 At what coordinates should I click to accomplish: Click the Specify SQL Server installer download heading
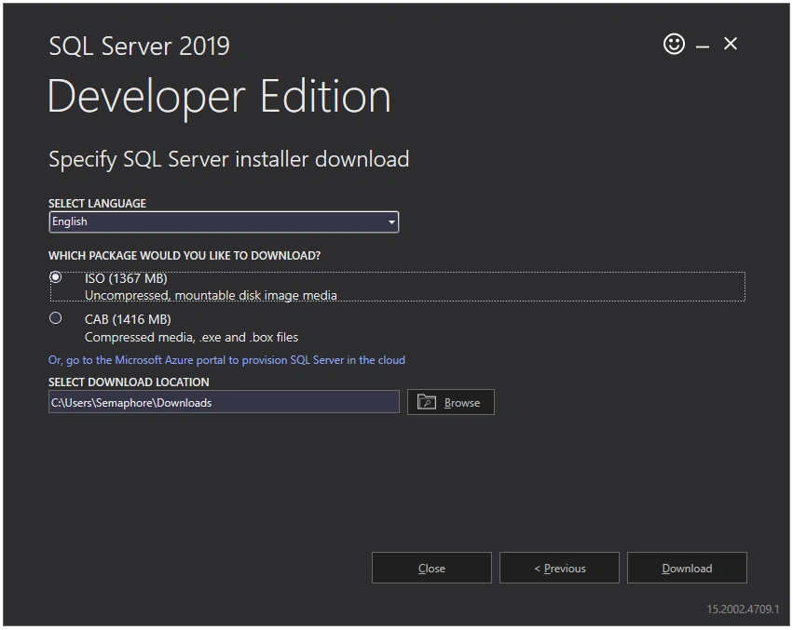point(228,160)
